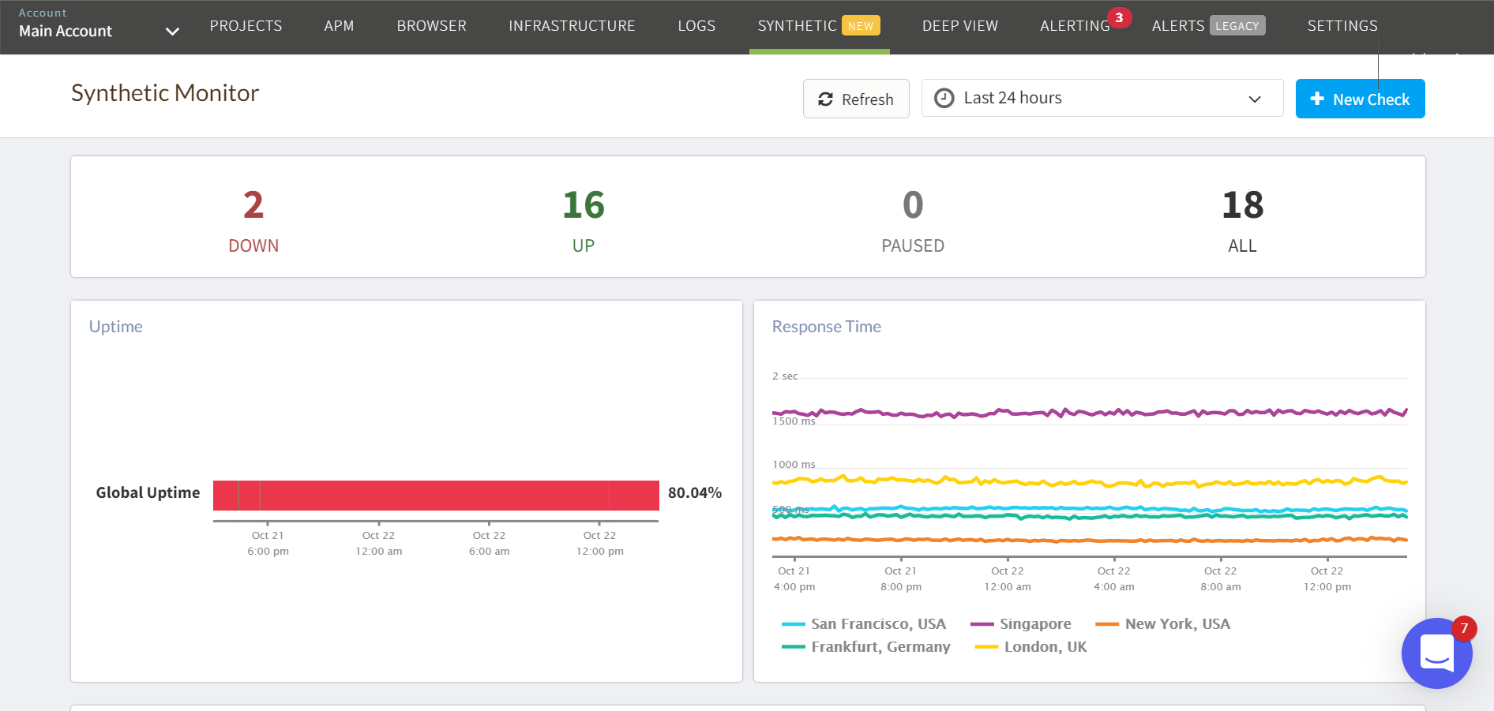Click the chevron arrow on the time range selector
Viewport: 1494px width, 711px height.
click(1255, 99)
